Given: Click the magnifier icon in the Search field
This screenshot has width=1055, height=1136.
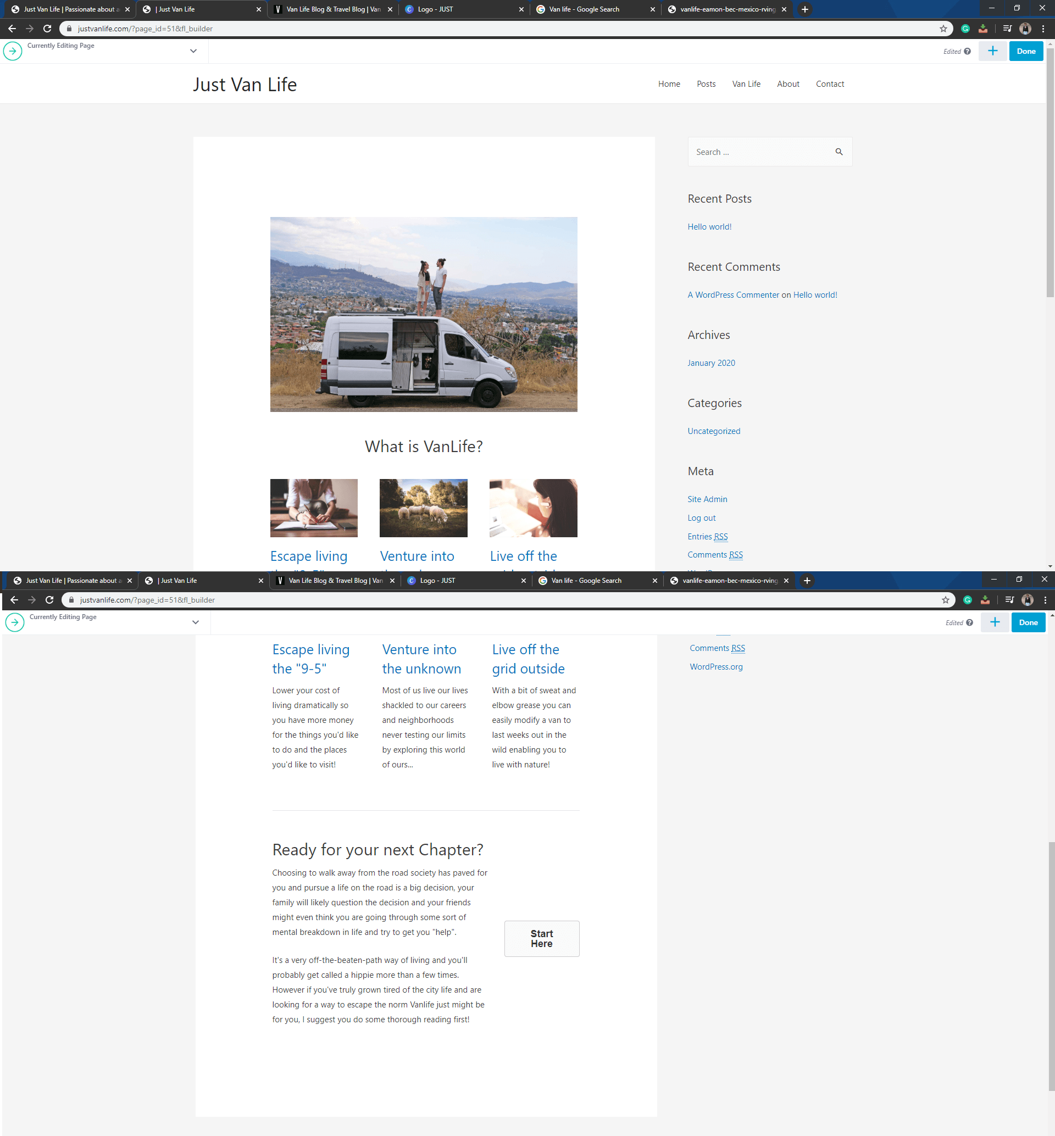Looking at the screenshot, I should (839, 152).
